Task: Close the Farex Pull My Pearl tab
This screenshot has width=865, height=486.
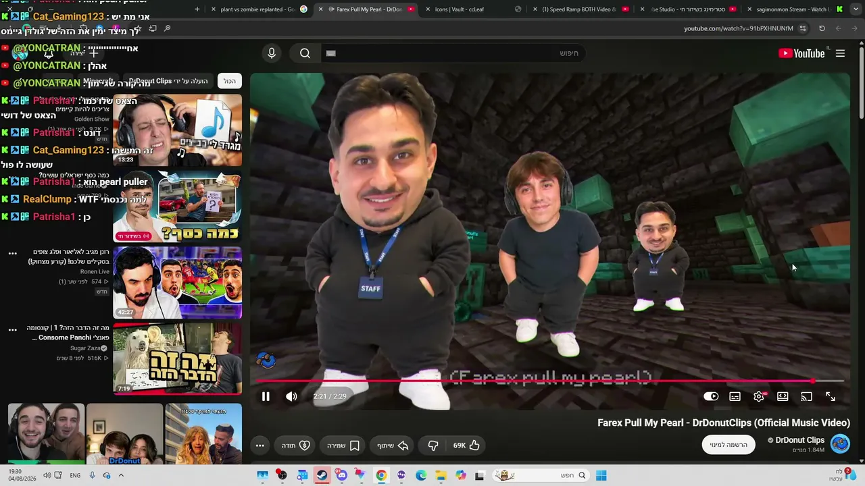Action: click(x=321, y=9)
